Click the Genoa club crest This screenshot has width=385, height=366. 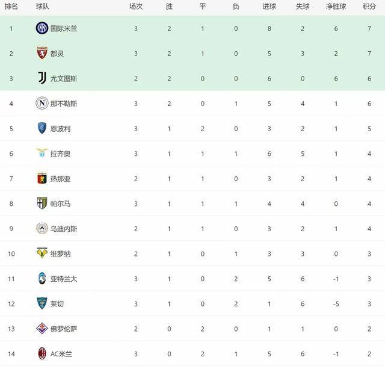click(x=42, y=178)
